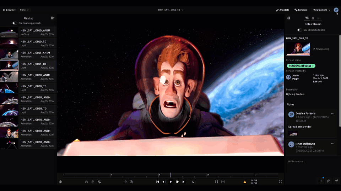Open the View options dropdown

(322, 10)
